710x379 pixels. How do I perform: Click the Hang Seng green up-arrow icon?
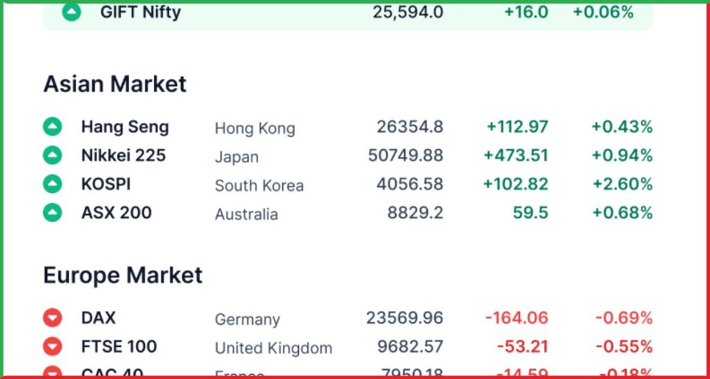click(x=53, y=126)
